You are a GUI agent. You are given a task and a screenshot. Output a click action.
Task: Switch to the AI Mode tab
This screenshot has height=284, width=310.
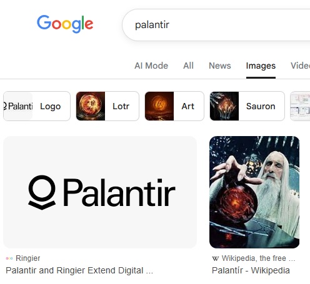click(151, 66)
